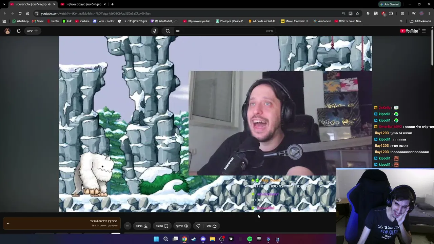Open the Home - Roblox bookmark
This screenshot has width=434, height=244.
pyautogui.click(x=104, y=21)
